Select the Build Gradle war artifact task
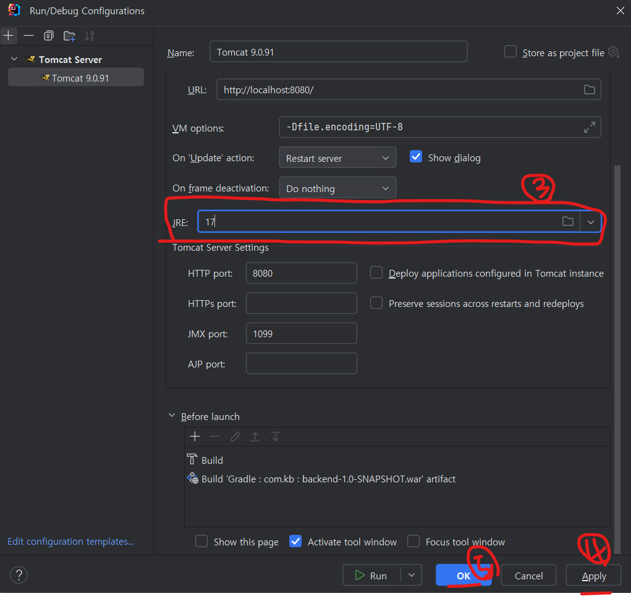 pyautogui.click(x=397, y=479)
